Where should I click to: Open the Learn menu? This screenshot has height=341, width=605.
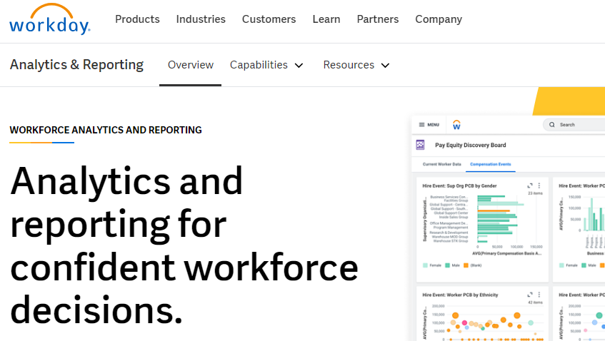point(326,19)
